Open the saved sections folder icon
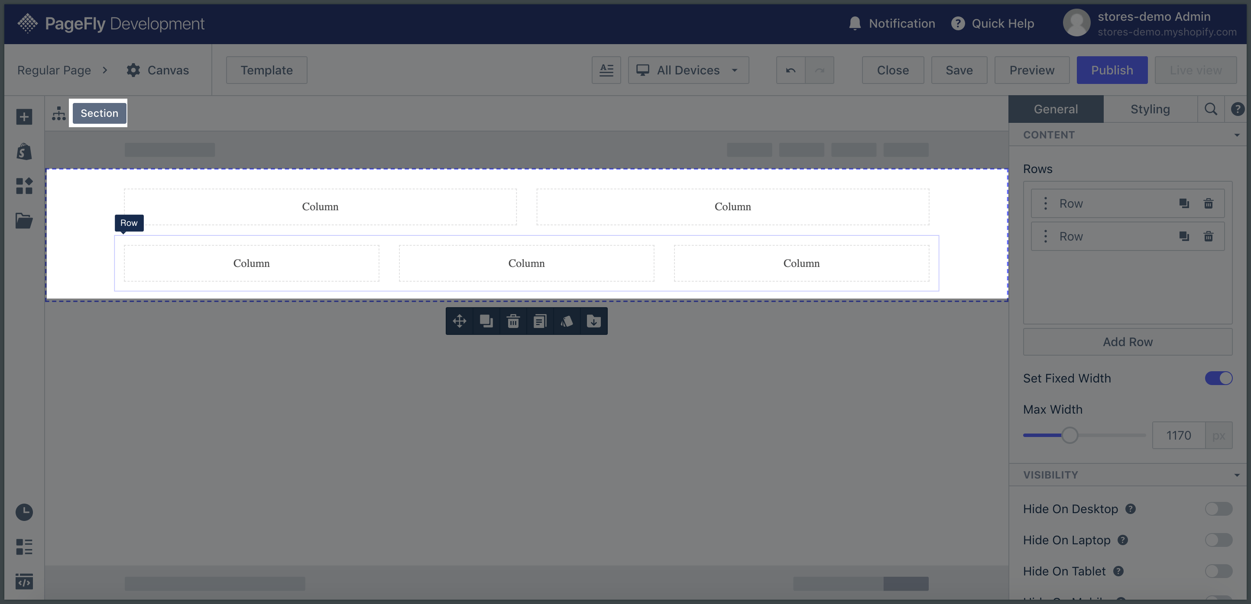Viewport: 1251px width, 604px height. 24,220
